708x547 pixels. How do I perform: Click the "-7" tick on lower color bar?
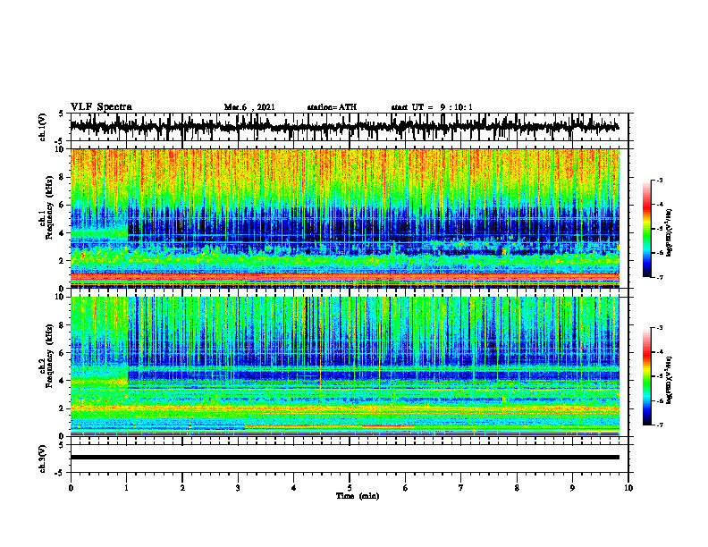pos(660,425)
